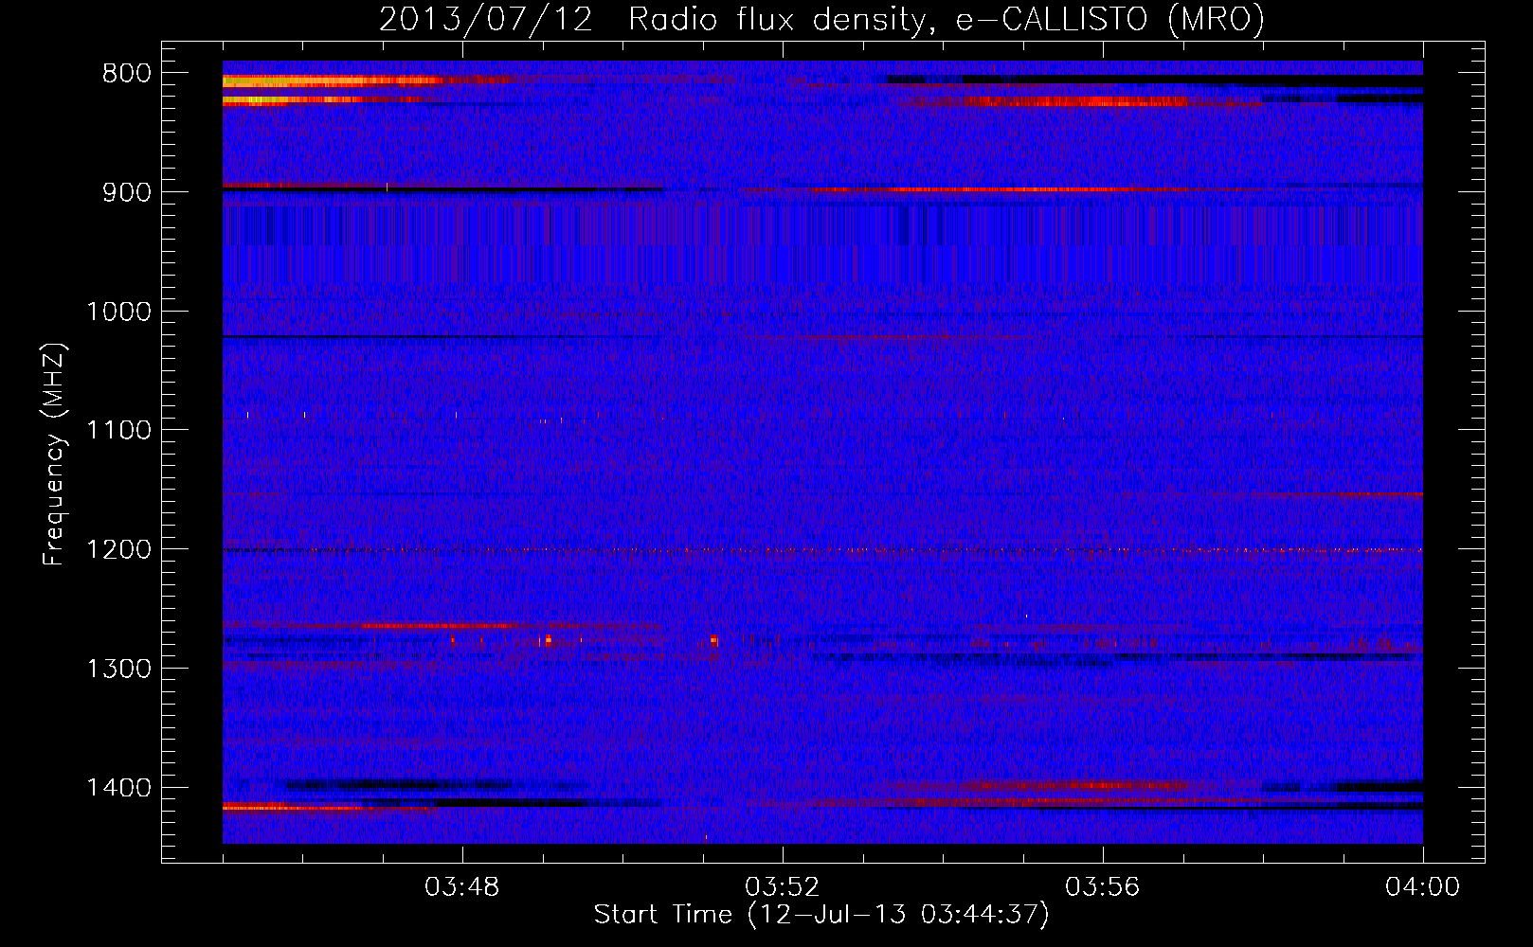Select the 800 frequency axis label

[125, 74]
